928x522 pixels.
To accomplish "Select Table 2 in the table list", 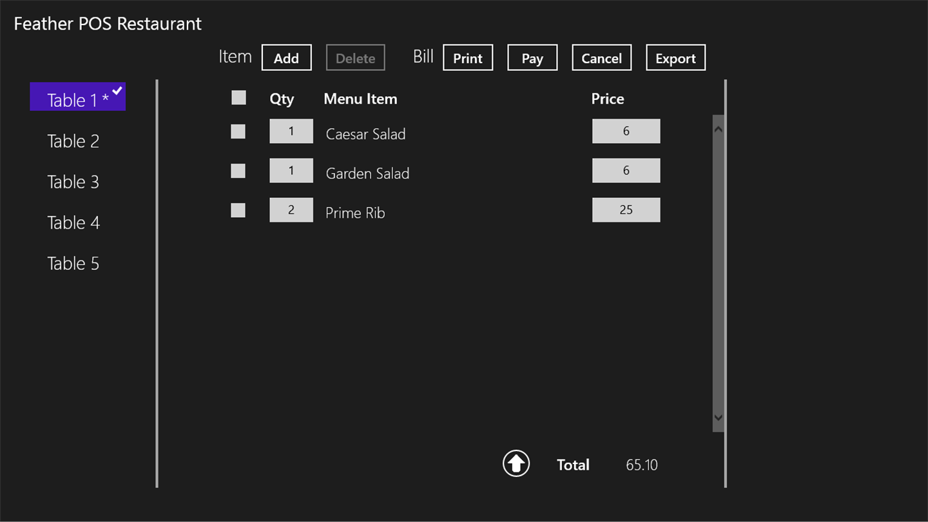I will pyautogui.click(x=73, y=141).
